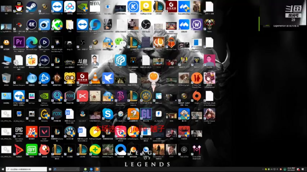
Task: Launch the WOW Bigfoot paw icon
Action: pos(70,132)
